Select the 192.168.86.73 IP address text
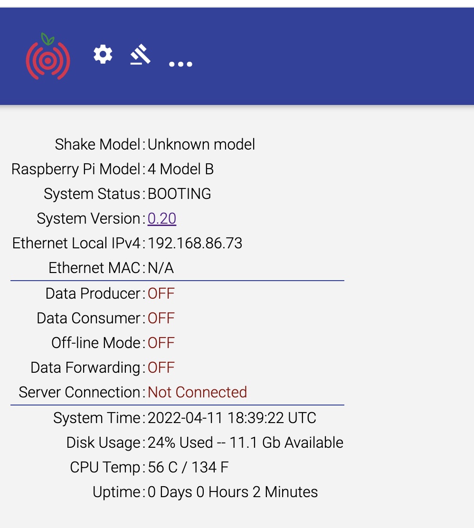 coord(195,243)
